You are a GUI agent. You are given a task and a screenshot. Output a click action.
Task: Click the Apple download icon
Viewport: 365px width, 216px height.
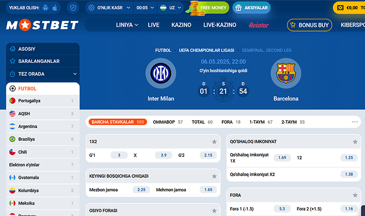(x=55, y=8)
